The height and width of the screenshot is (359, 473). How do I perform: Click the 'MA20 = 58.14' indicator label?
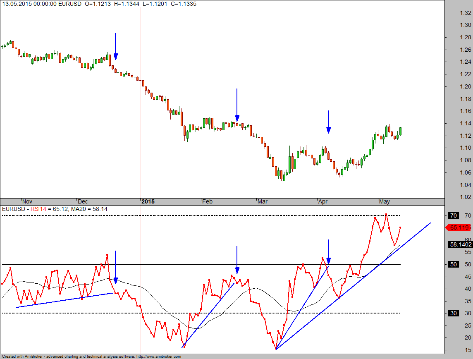pos(88,209)
